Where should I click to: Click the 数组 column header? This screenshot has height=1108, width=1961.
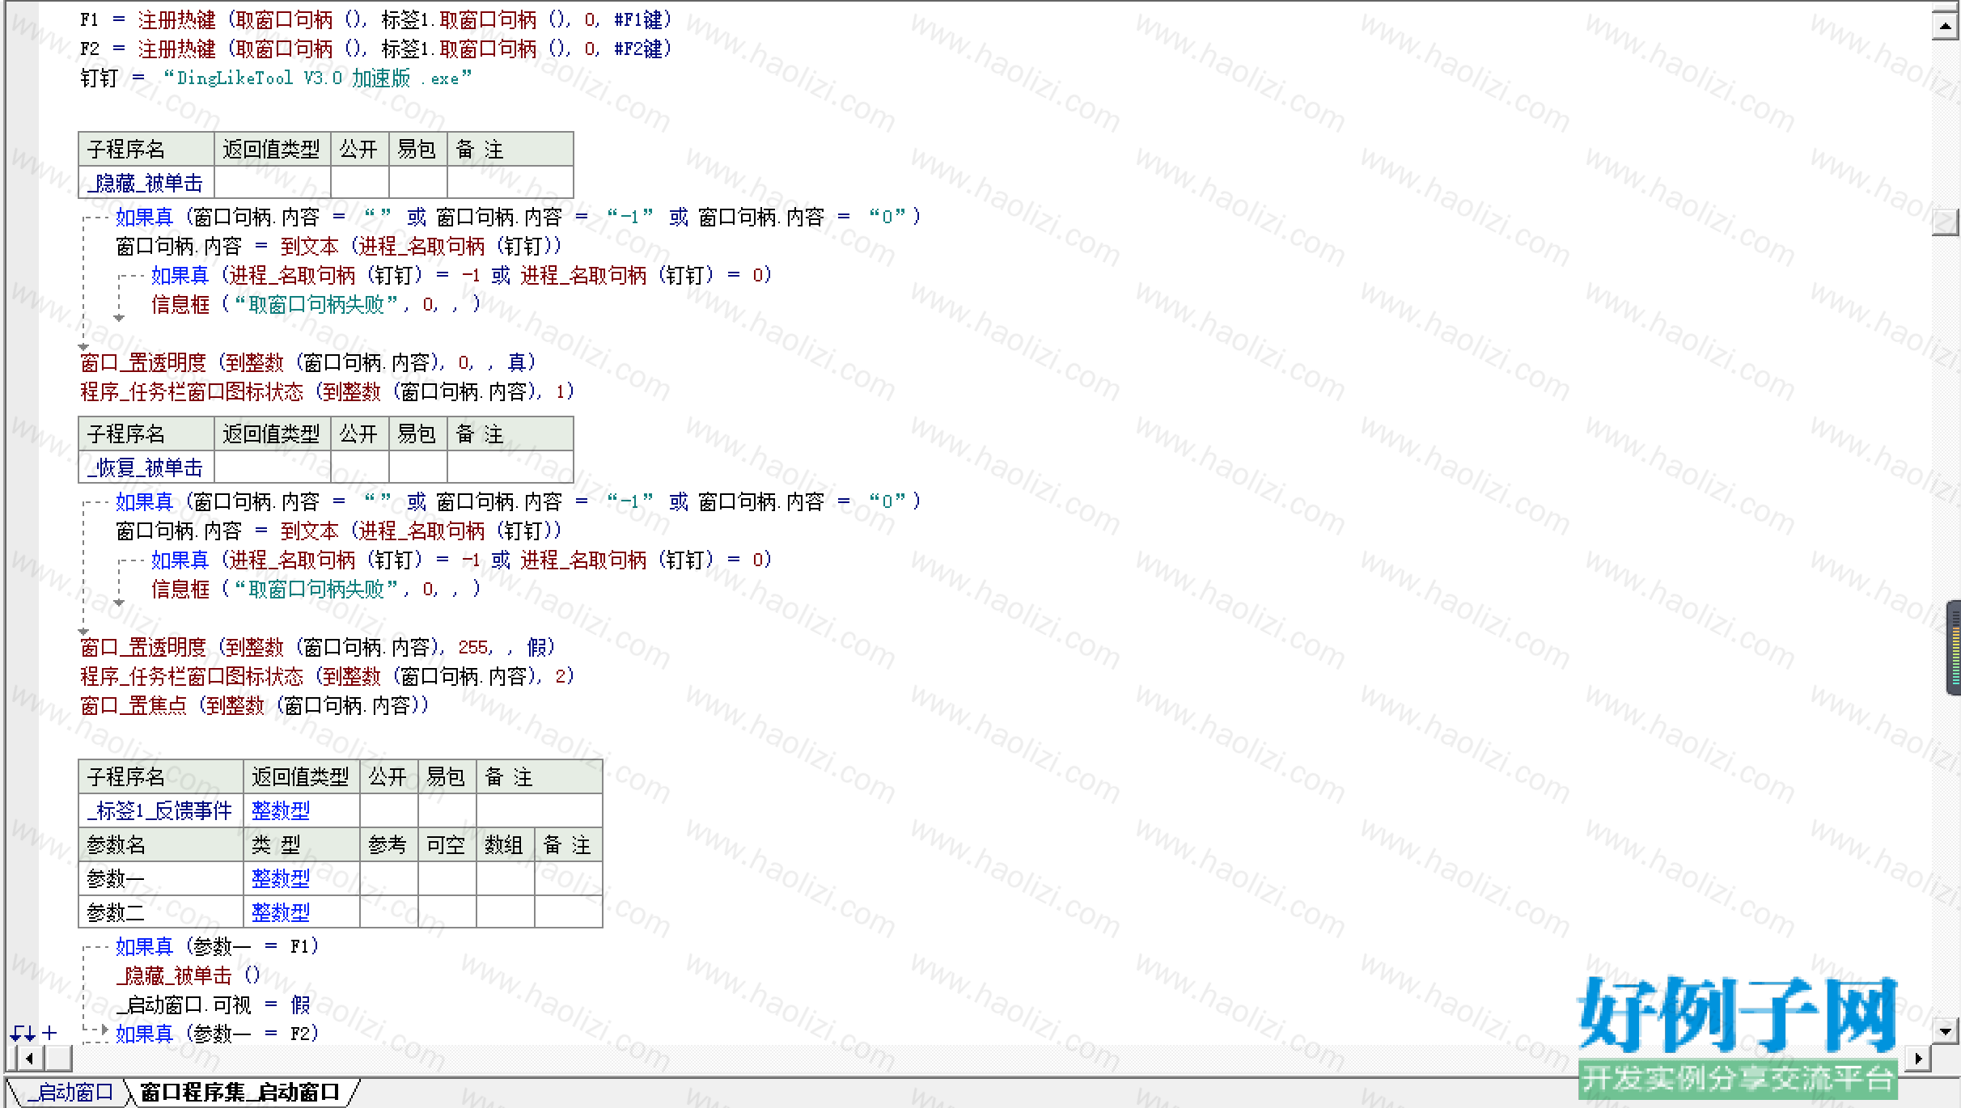click(506, 844)
